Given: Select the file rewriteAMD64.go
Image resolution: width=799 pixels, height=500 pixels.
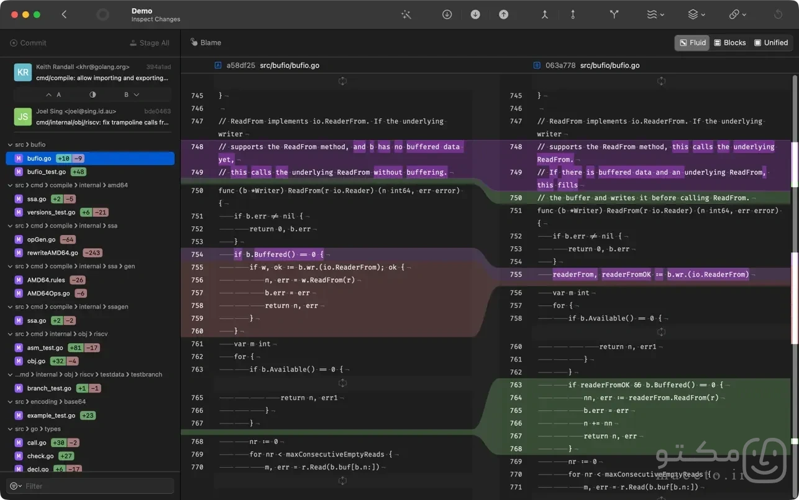Looking at the screenshot, I should tap(90, 253).
